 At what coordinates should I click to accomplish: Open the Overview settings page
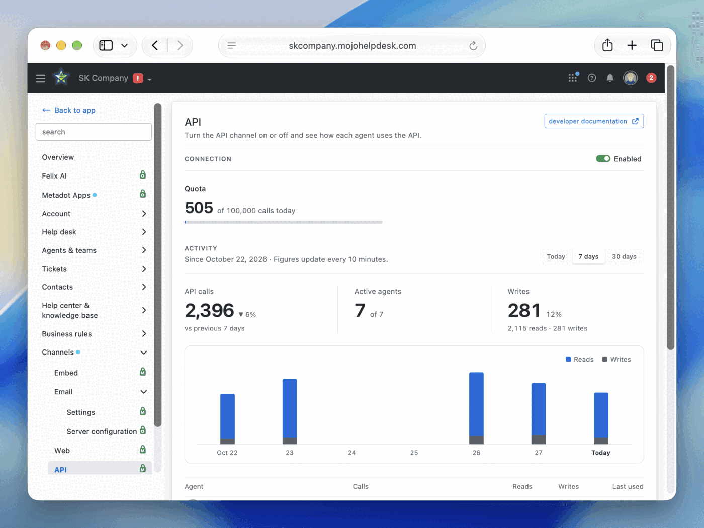58,157
